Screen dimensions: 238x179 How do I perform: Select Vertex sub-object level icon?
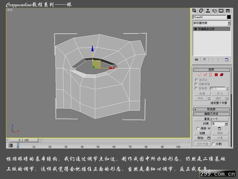199,75
